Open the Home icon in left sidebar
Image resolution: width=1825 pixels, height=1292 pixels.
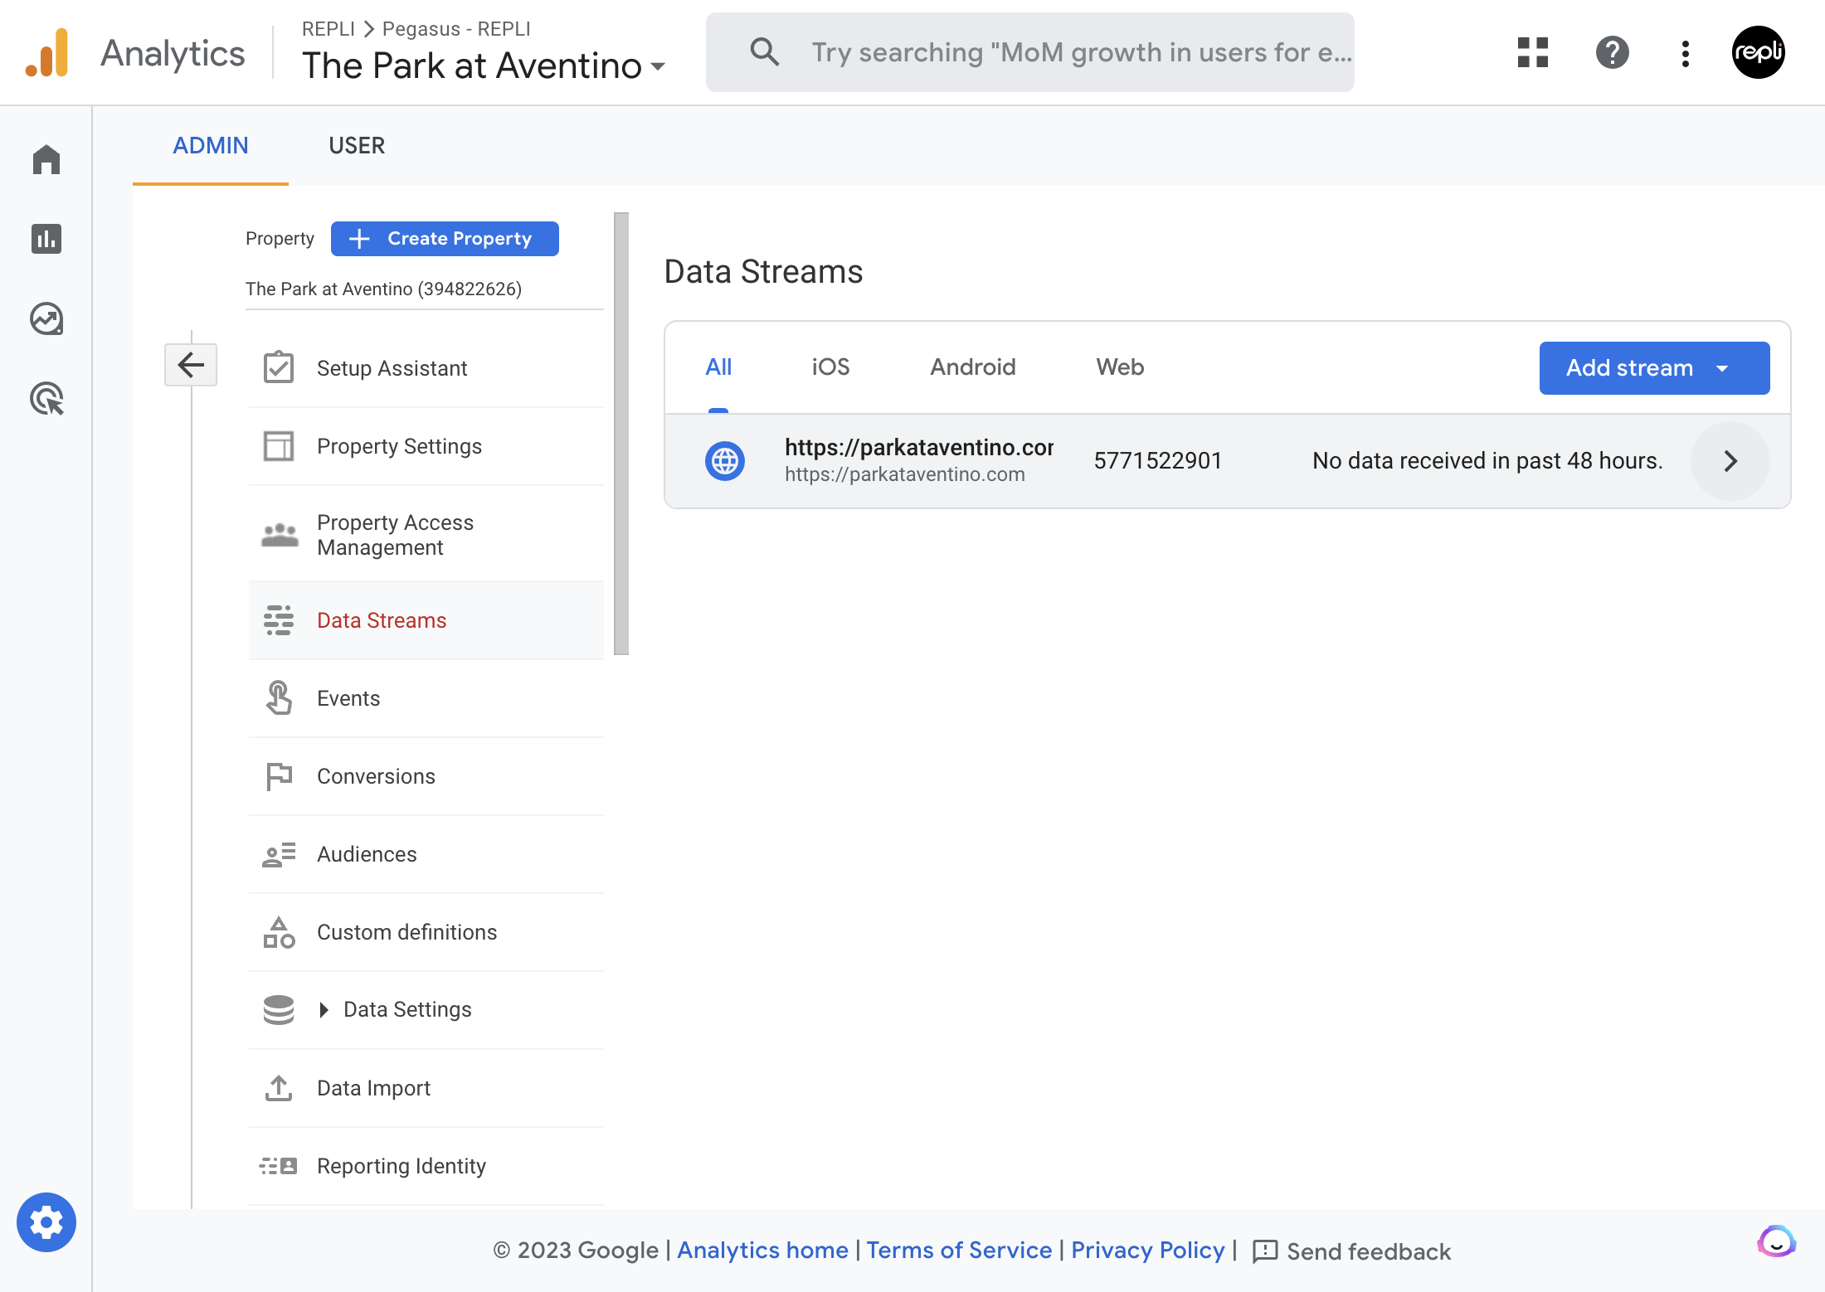[46, 159]
